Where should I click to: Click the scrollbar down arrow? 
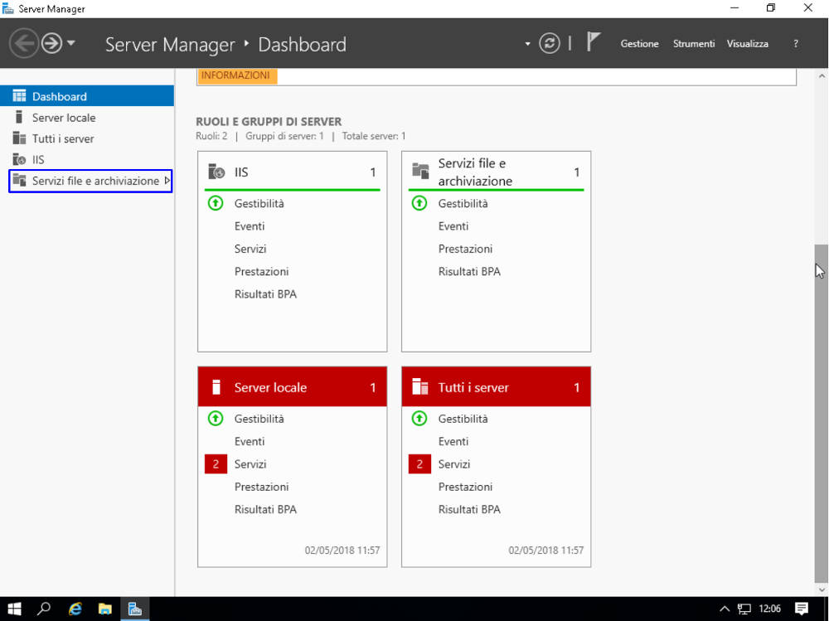point(822,589)
